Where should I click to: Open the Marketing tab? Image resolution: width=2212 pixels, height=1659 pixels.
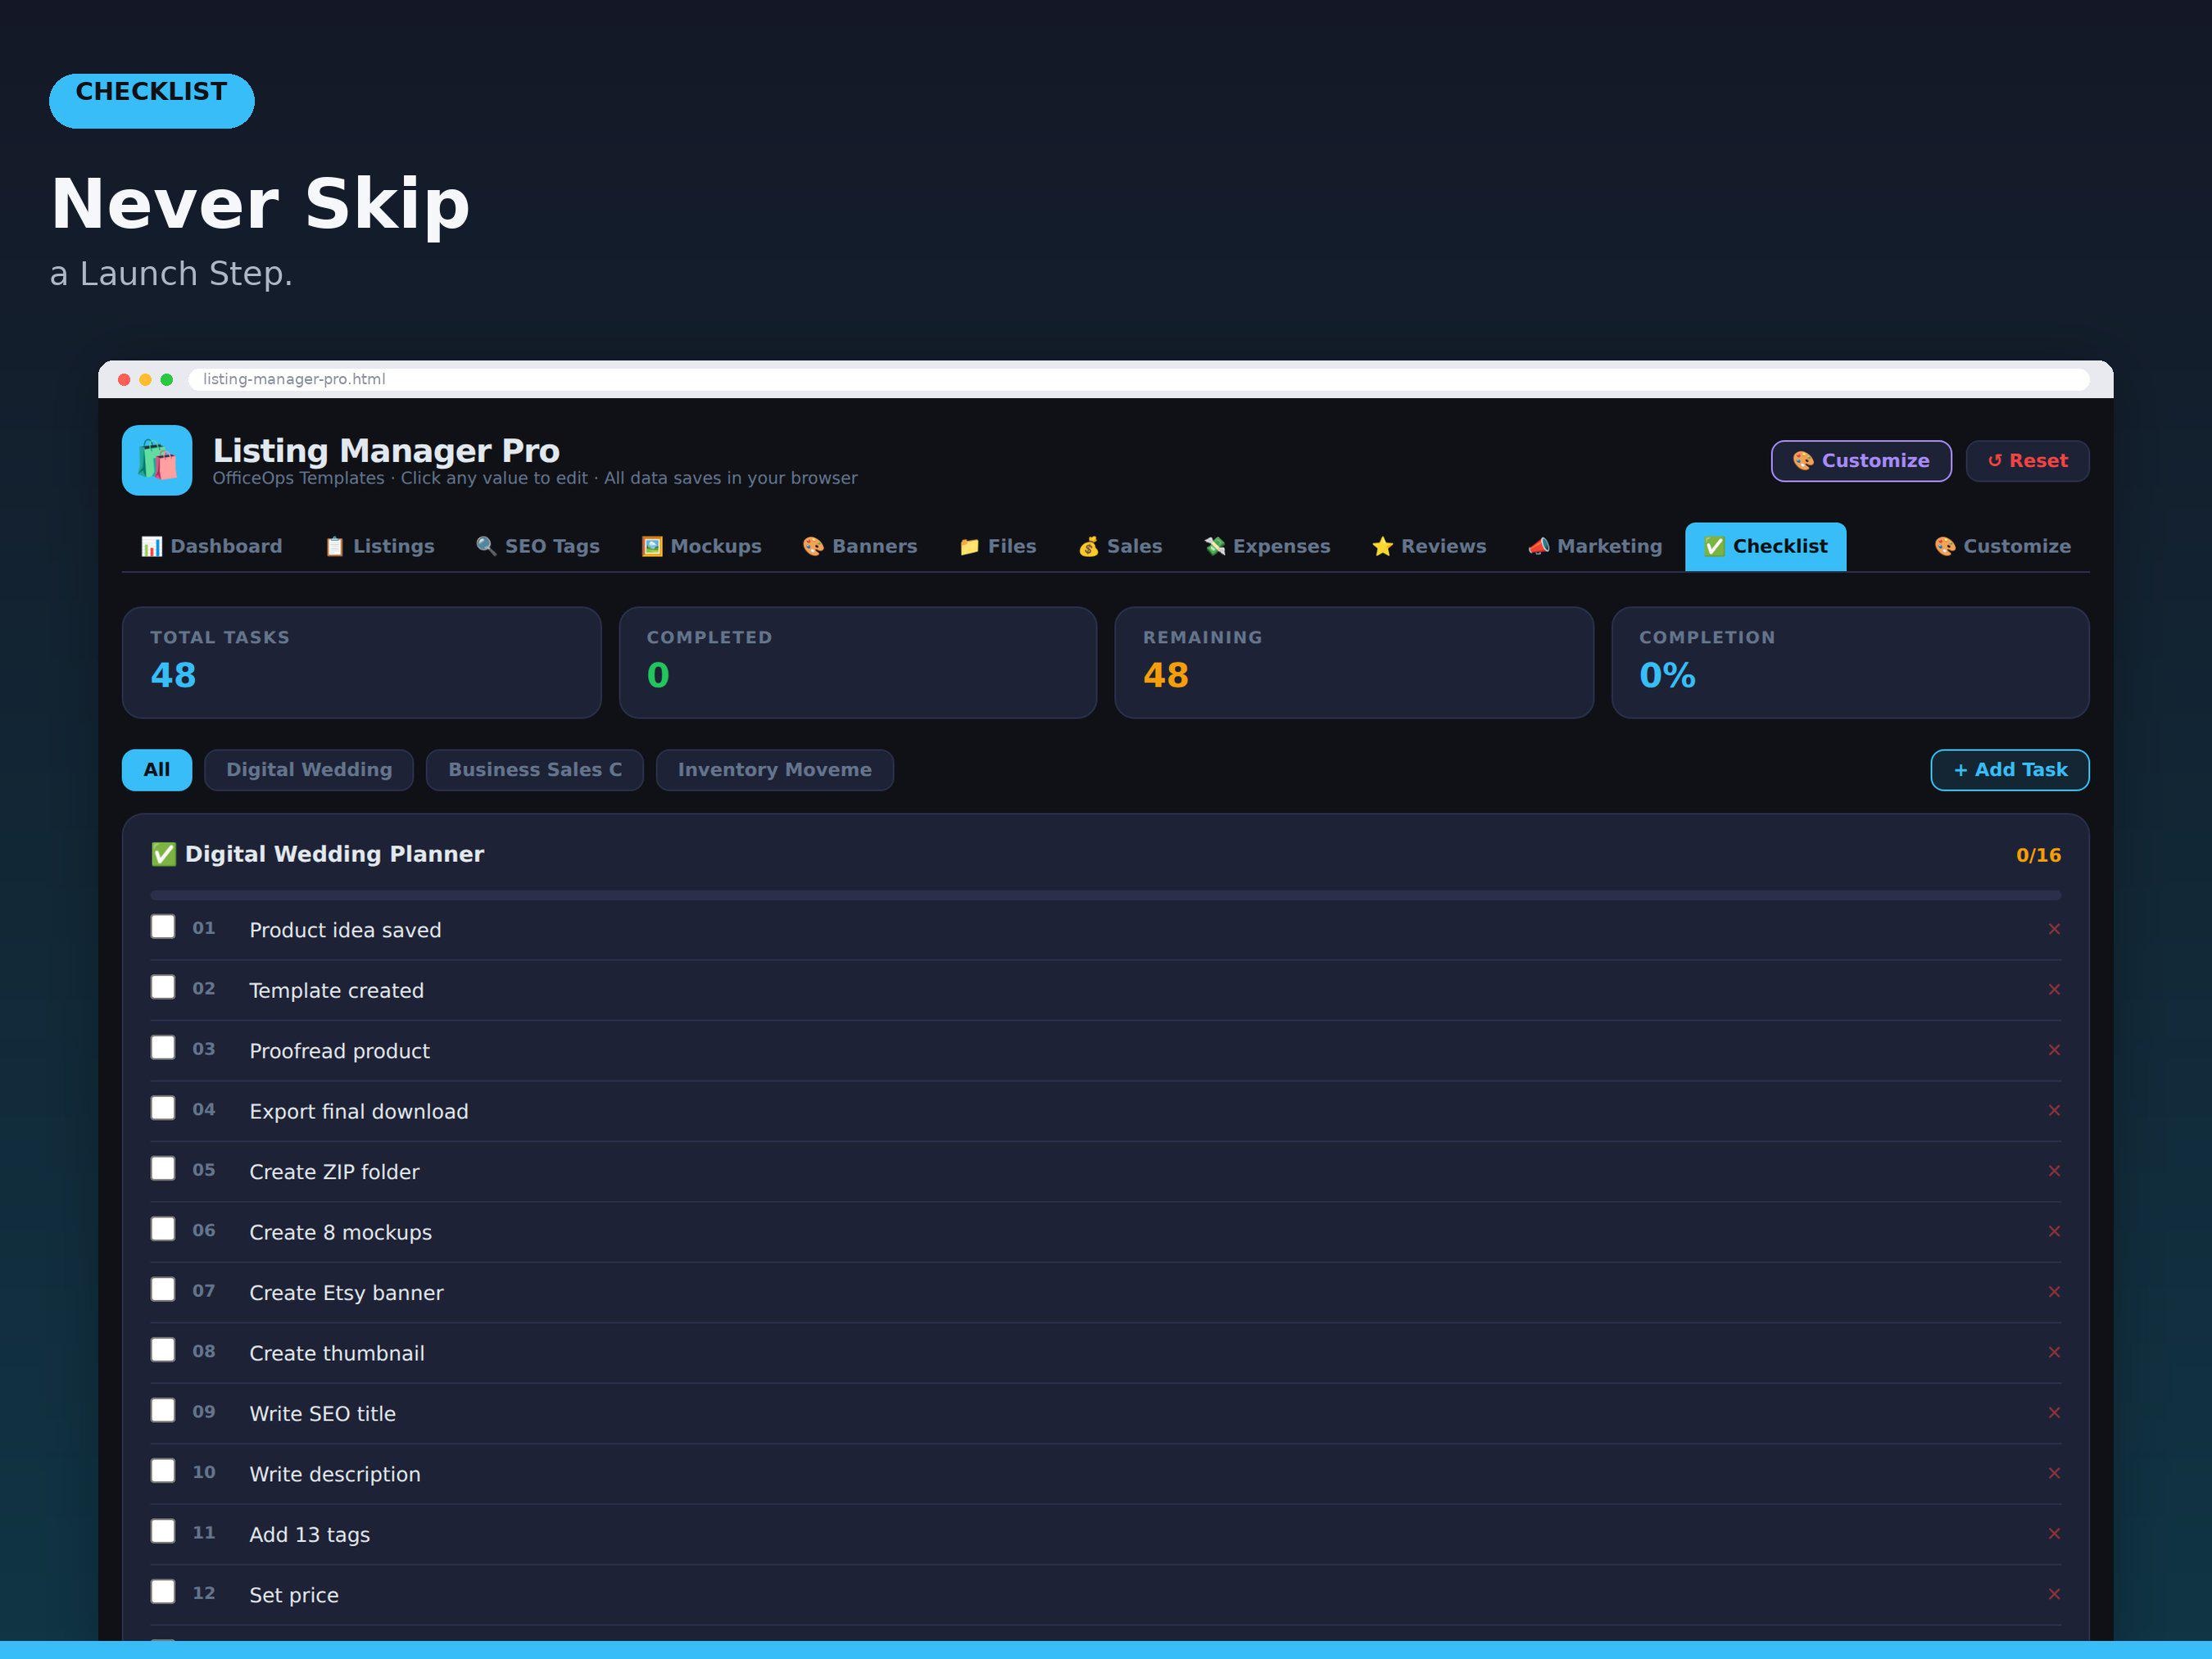1596,546
